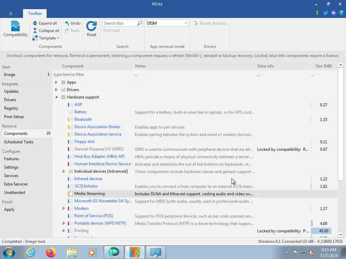
Task: Check the Media Streaming checkbox
Action: click(x=71, y=194)
